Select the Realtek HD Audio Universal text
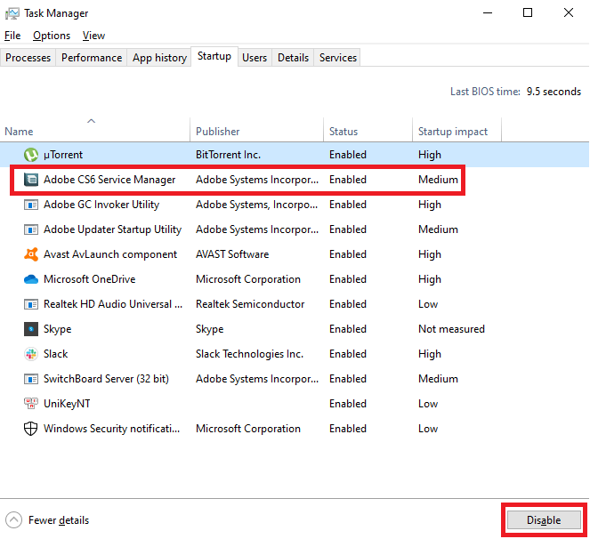The height and width of the screenshot is (539, 590). [113, 304]
